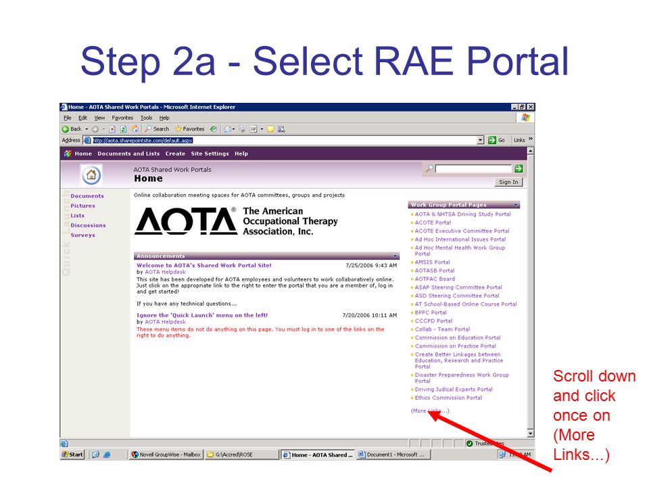The height and width of the screenshot is (487, 649).
Task: Click the Print toolbar icon
Action: (242, 129)
